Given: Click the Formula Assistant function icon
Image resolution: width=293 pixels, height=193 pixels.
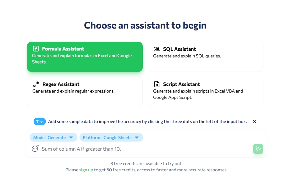Looking at the screenshot, I should point(36,49).
